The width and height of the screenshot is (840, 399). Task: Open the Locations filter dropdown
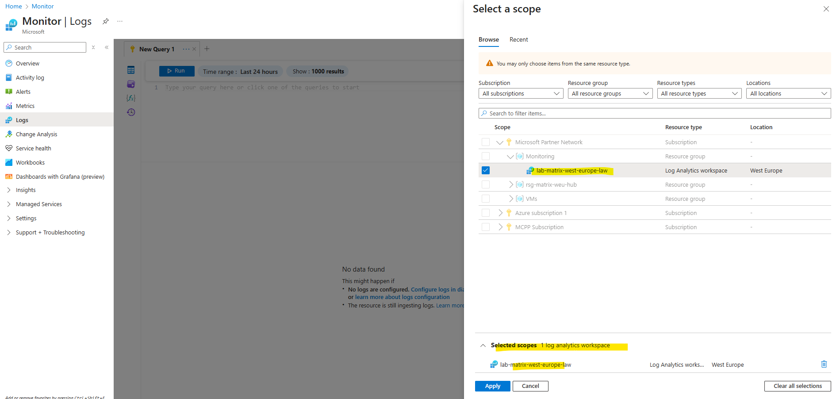789,93
